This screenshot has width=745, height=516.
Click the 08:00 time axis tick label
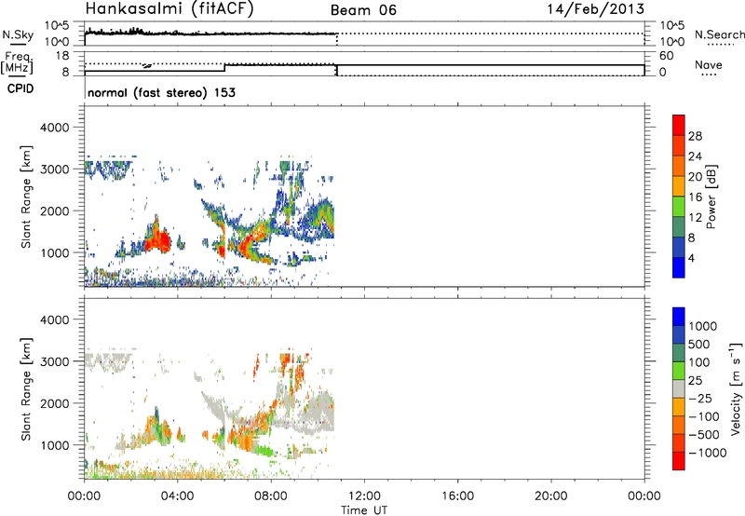(271, 496)
